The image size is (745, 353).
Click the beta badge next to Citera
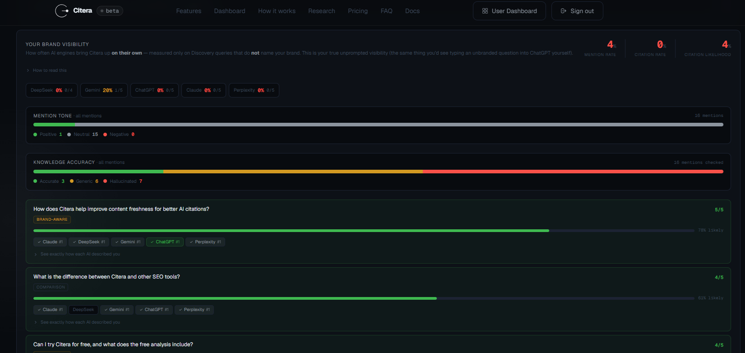point(110,11)
